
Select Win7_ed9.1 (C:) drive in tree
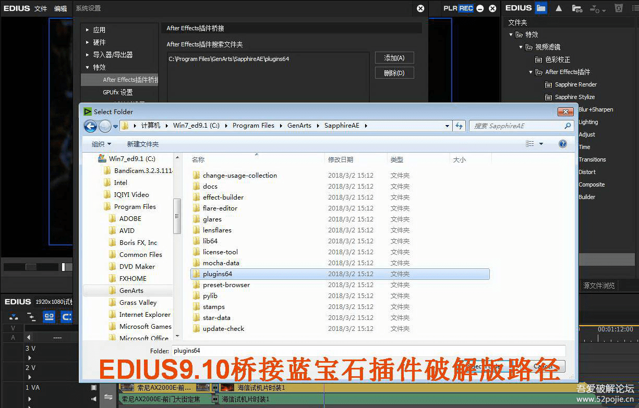tap(132, 159)
